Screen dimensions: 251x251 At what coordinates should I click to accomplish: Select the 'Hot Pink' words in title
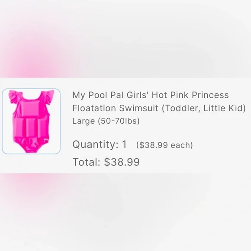pyautogui.click(x=170, y=95)
